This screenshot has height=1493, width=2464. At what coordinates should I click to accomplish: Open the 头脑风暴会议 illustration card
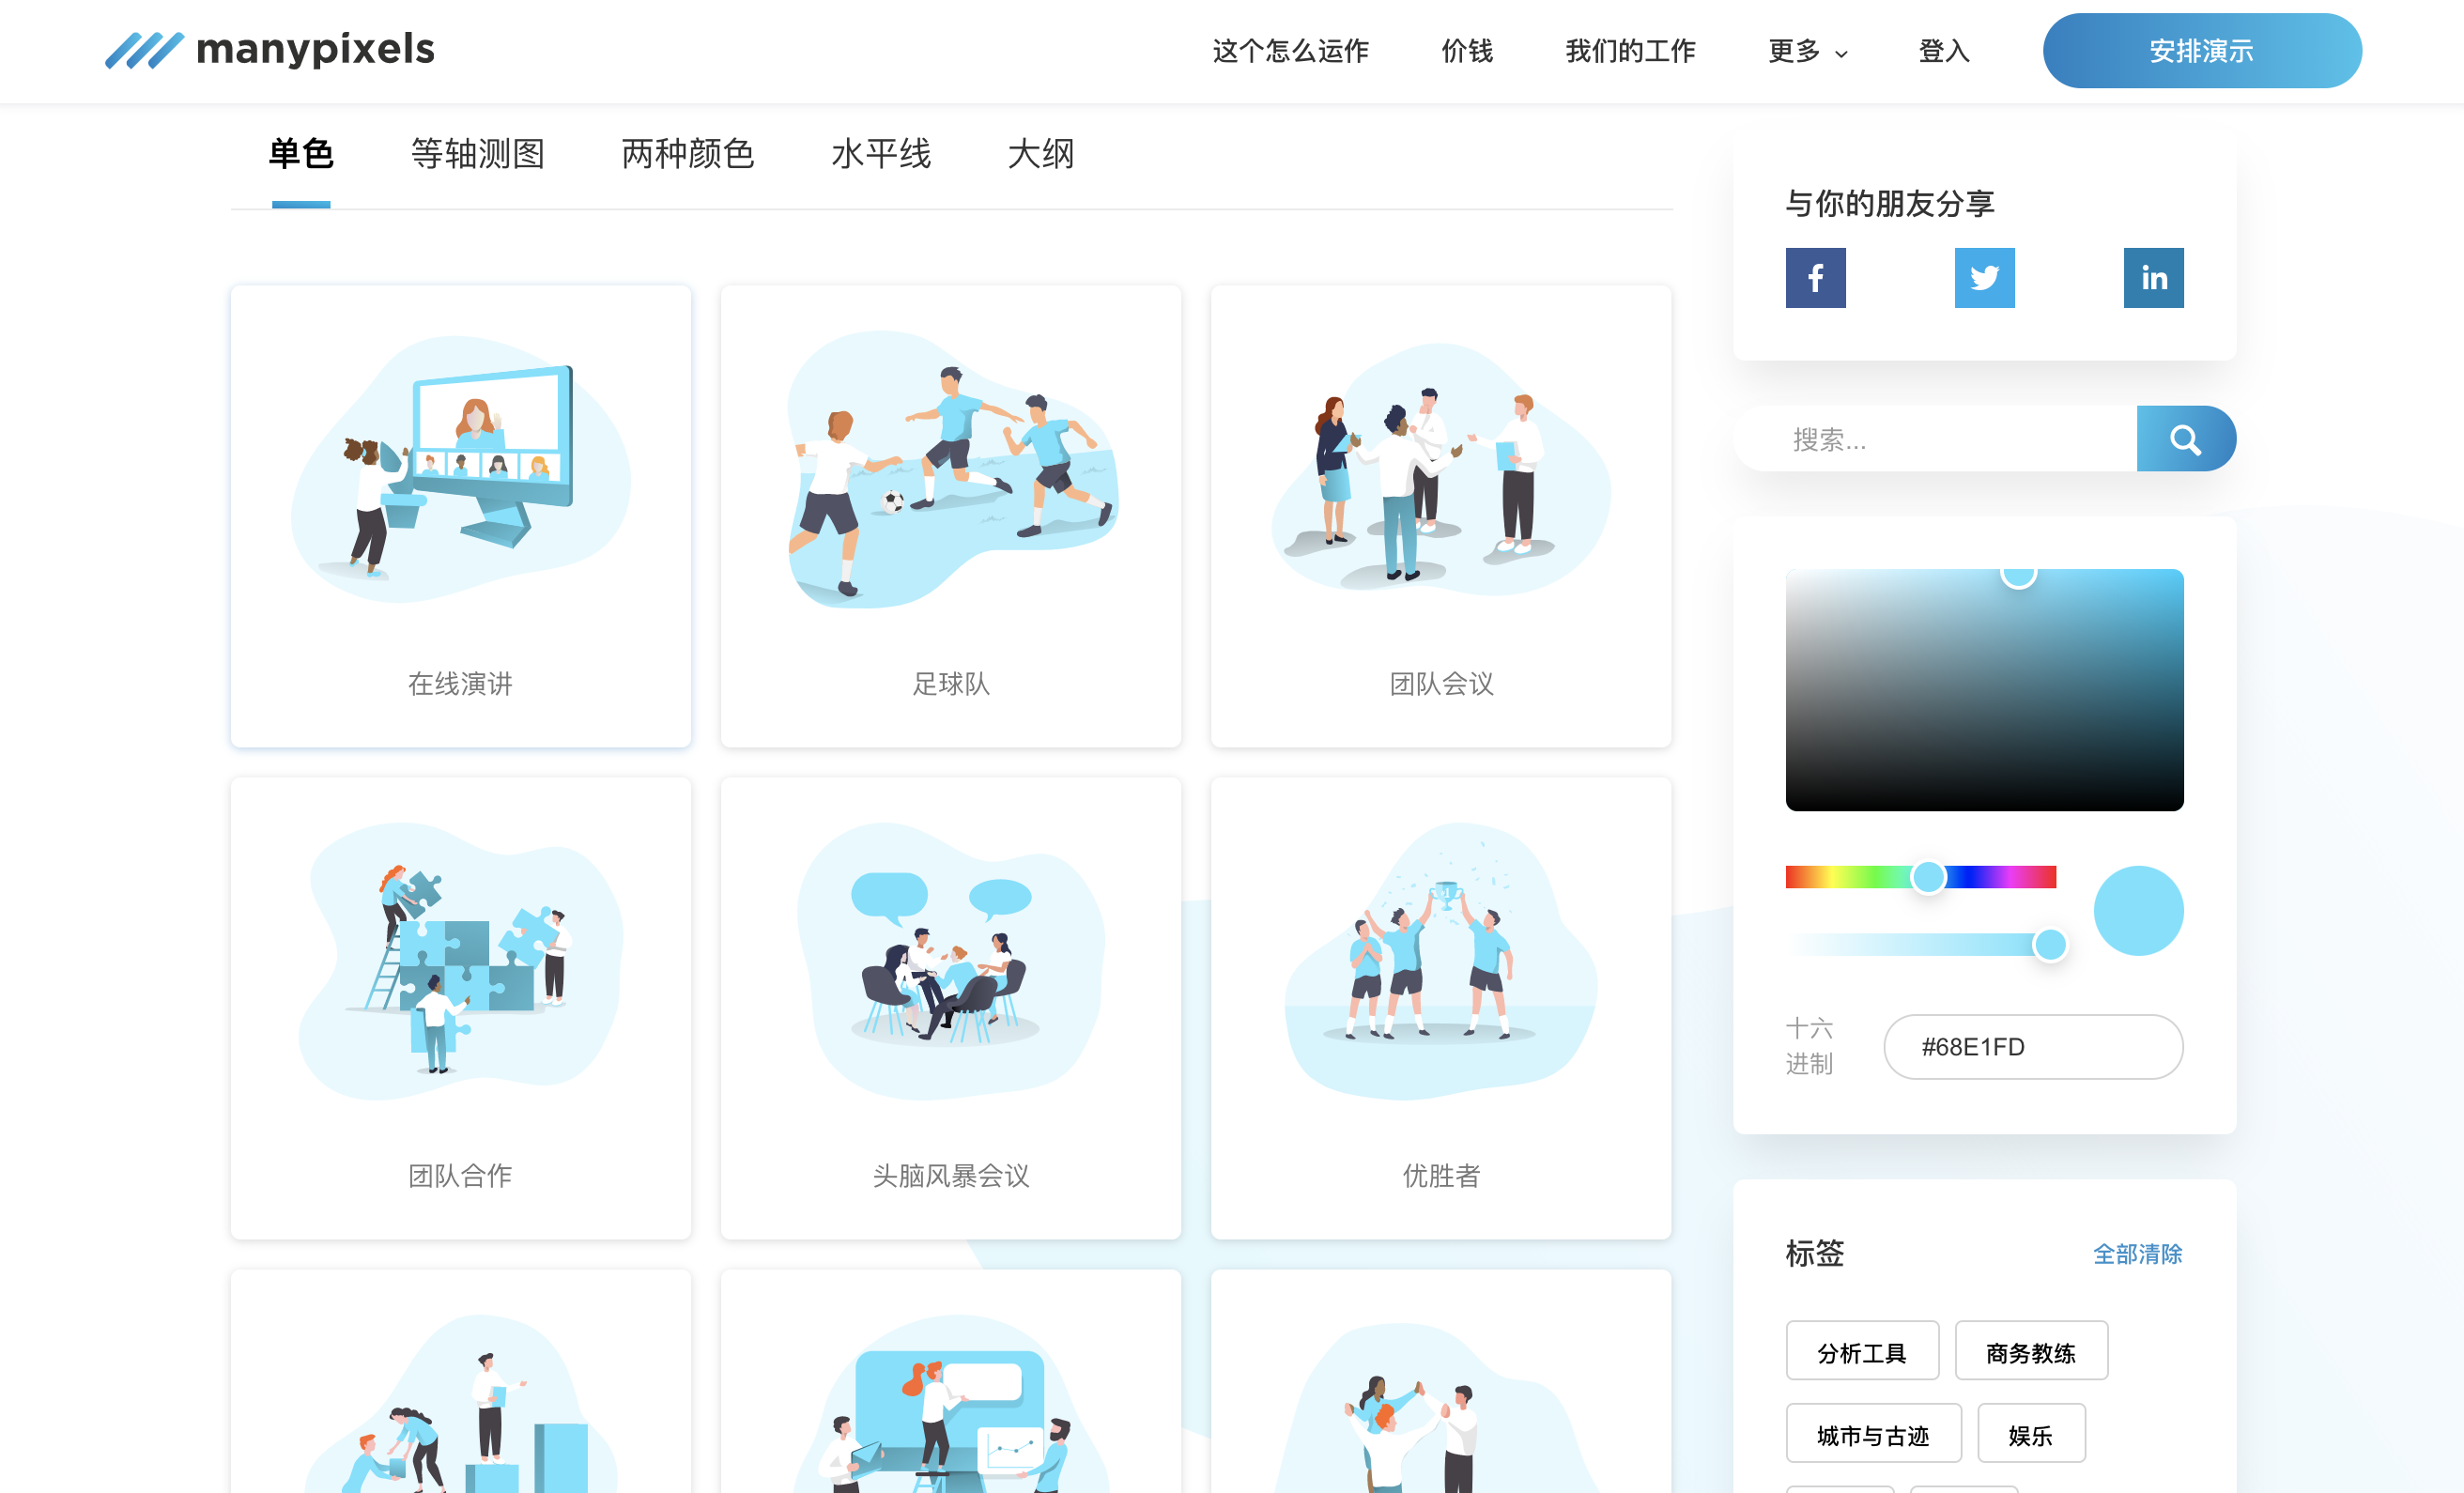[951, 1008]
